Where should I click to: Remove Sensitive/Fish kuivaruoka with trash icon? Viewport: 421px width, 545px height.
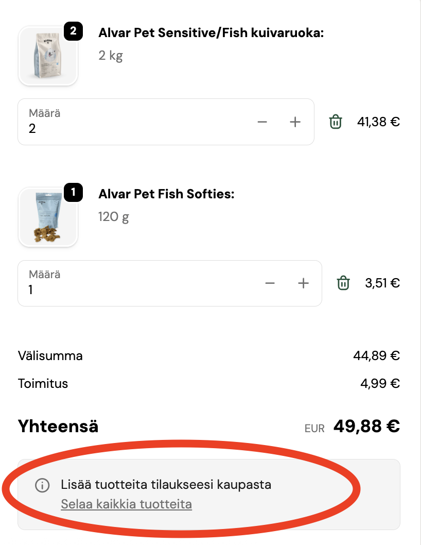tap(336, 122)
